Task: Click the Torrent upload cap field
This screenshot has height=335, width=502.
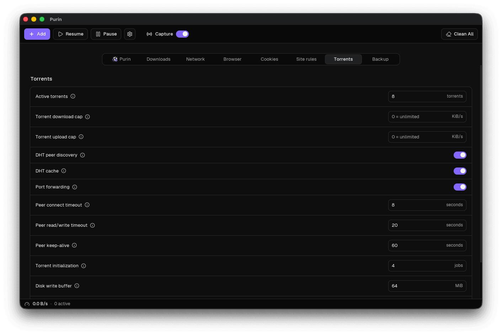Action: point(427,137)
